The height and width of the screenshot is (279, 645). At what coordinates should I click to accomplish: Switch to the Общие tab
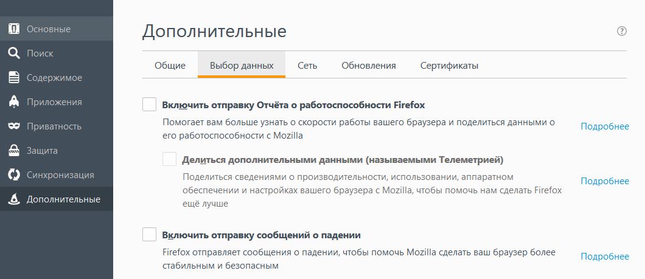(170, 66)
